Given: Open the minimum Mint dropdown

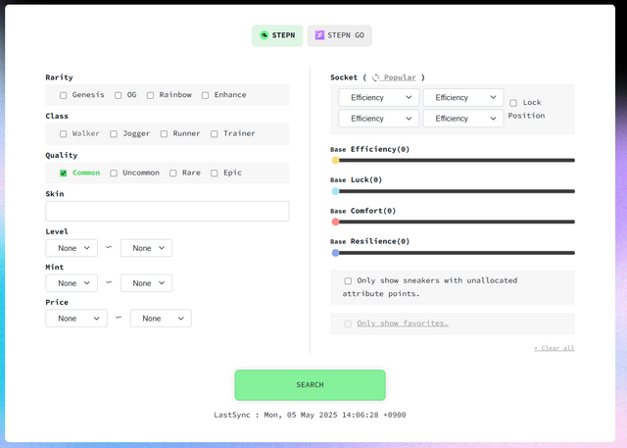Looking at the screenshot, I should [72, 283].
